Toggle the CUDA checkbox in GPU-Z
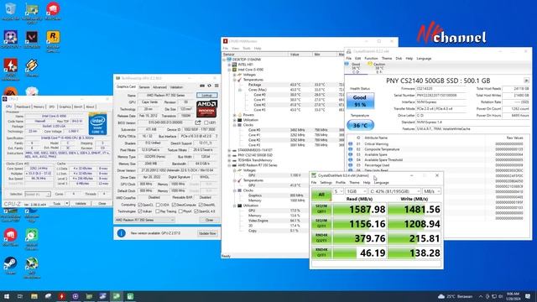 pyautogui.click(x=158, y=205)
